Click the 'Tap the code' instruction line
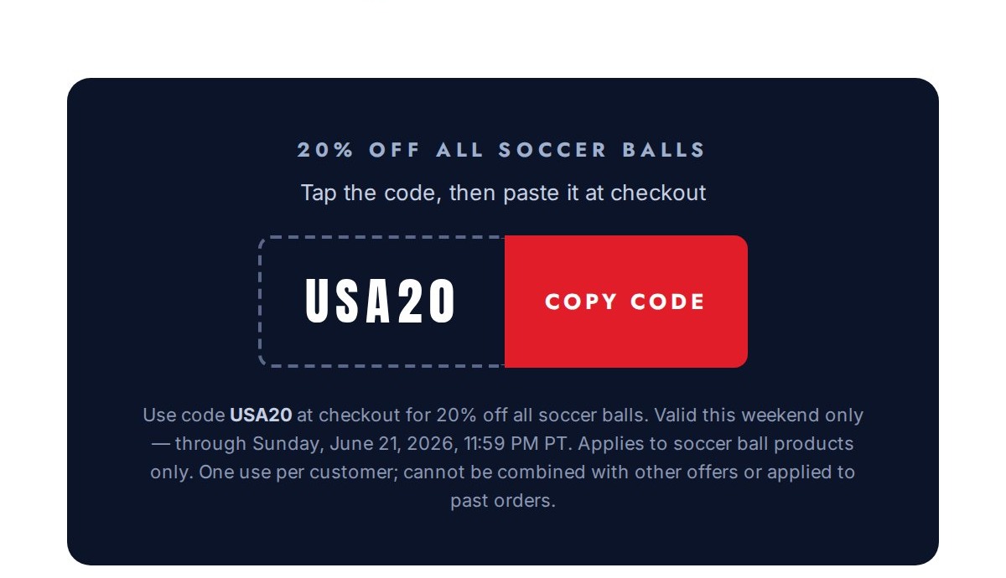Image resolution: width=1006 pixels, height=578 pixels. click(503, 193)
